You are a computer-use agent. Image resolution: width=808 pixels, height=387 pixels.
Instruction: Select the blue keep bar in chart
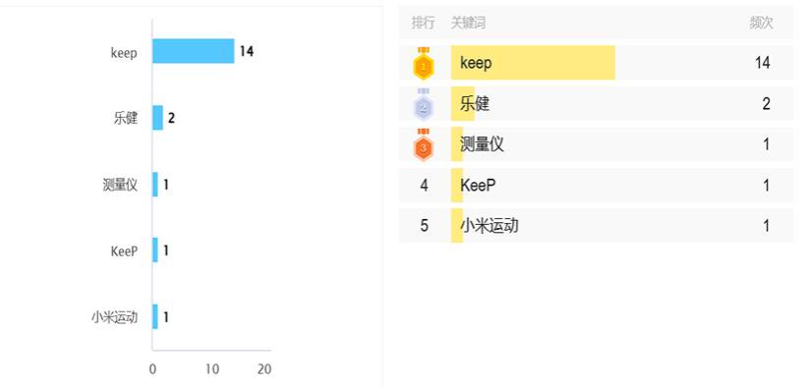(194, 51)
